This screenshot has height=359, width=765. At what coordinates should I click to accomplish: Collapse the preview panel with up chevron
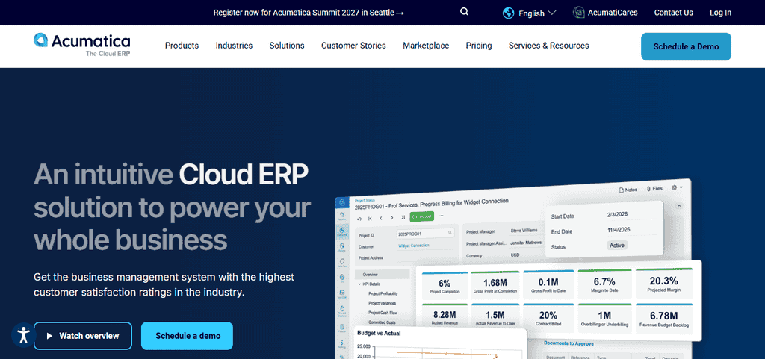coord(678,206)
